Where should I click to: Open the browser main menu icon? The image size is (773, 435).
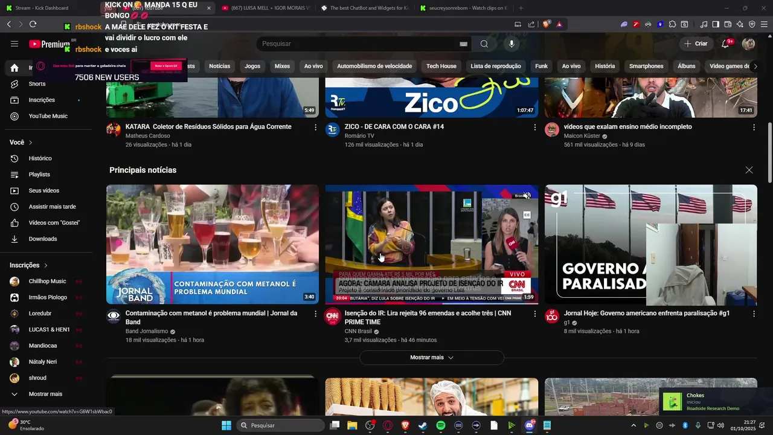(764, 24)
